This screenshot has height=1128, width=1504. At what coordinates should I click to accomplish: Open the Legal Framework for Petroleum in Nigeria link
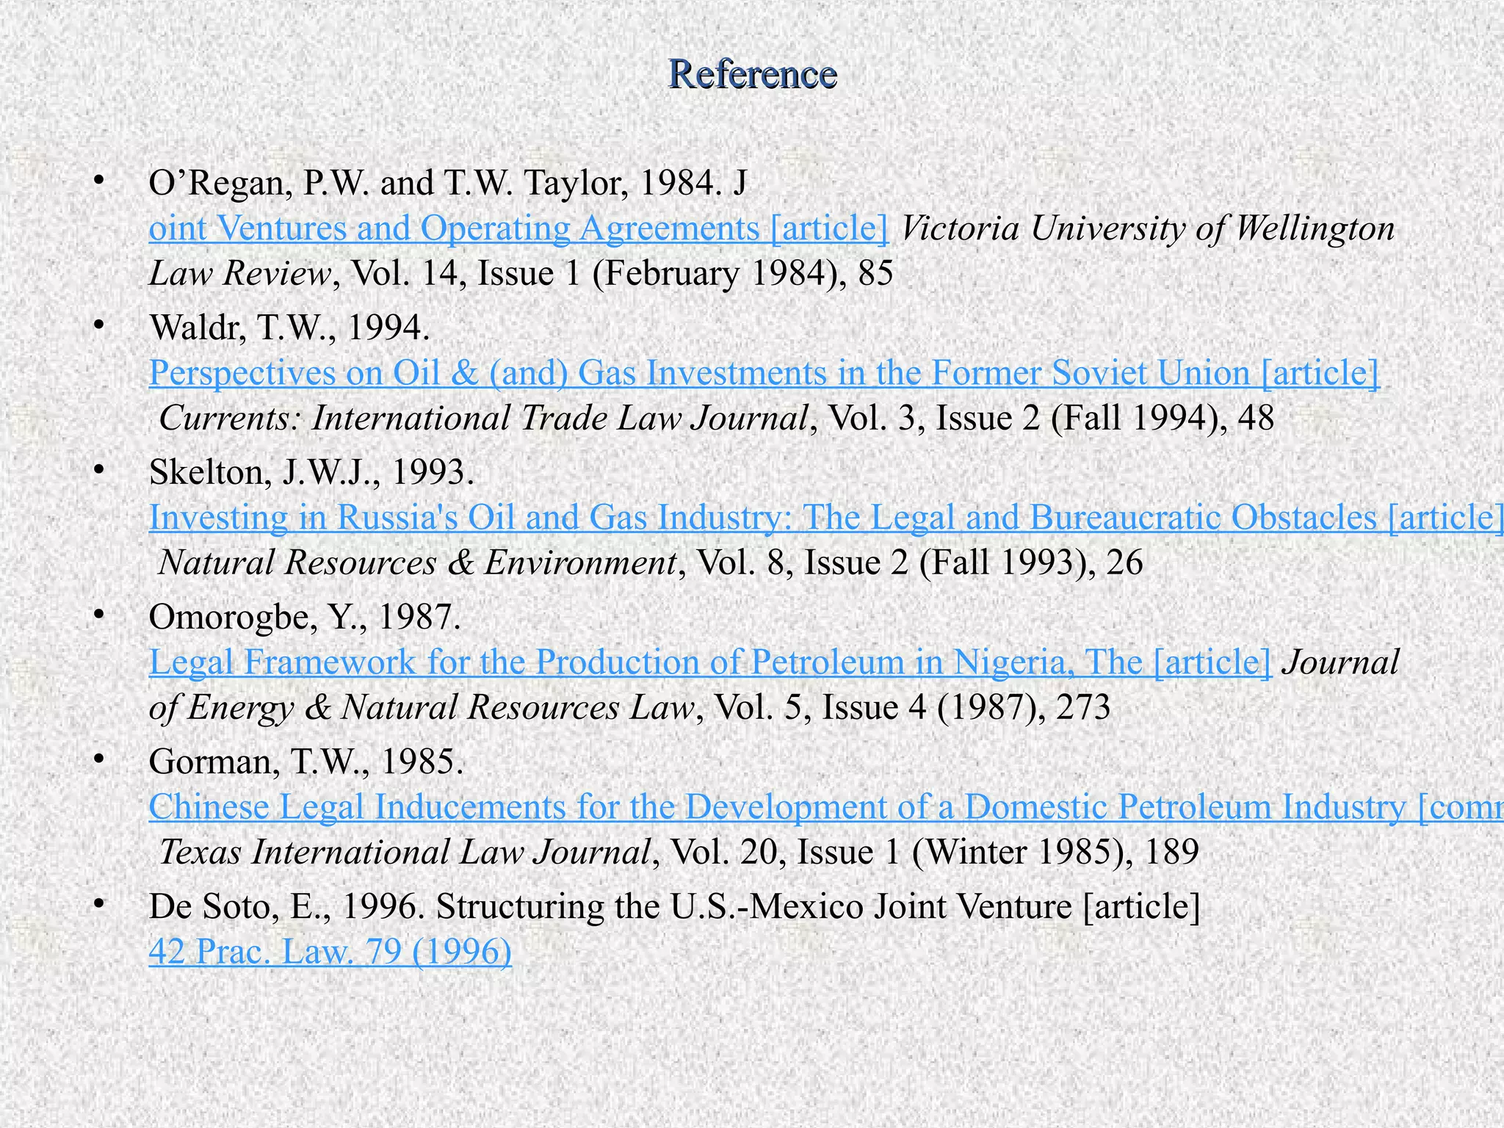click(x=710, y=662)
